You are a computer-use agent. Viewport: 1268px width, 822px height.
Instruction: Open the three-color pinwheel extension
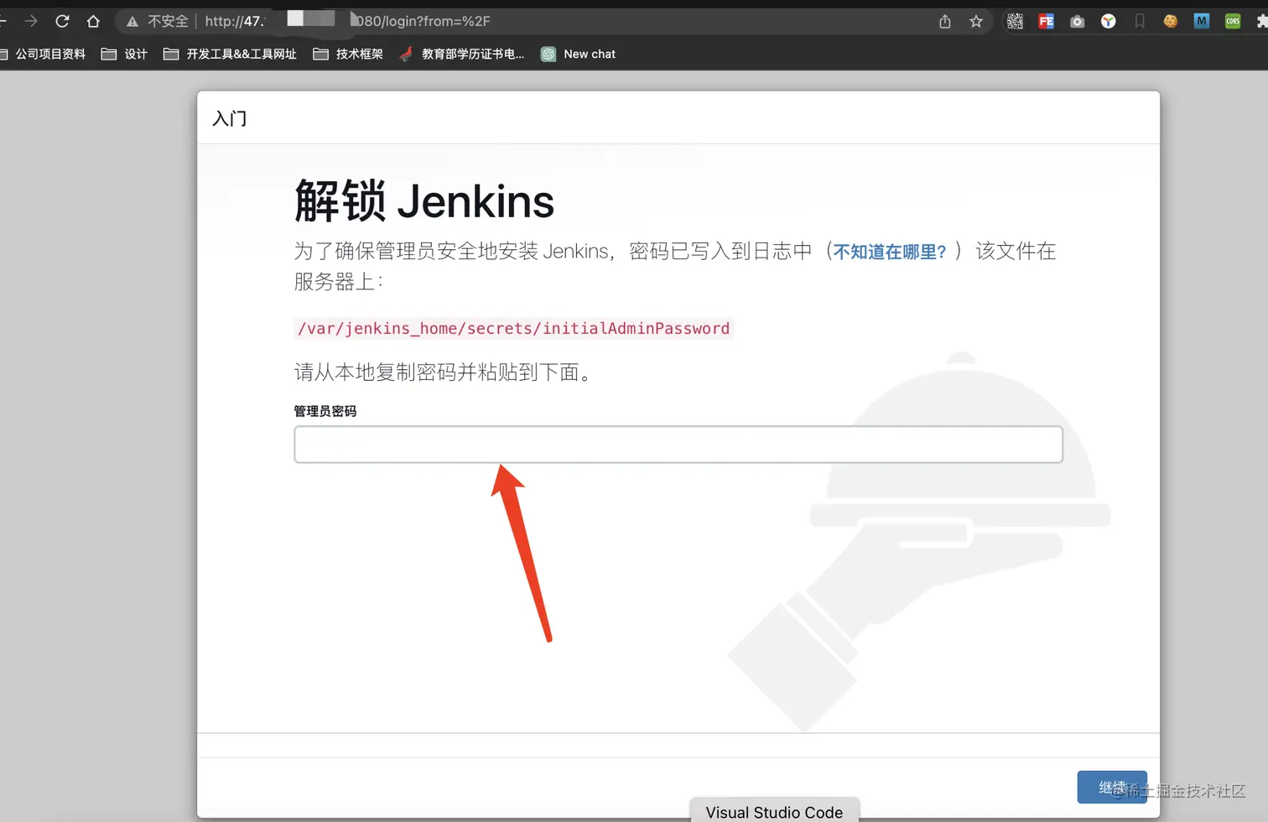coord(1109,21)
